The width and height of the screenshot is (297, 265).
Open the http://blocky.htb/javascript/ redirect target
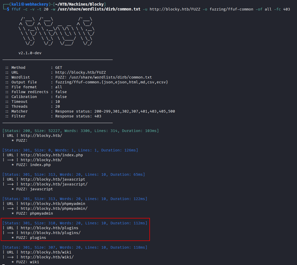pos(54,184)
